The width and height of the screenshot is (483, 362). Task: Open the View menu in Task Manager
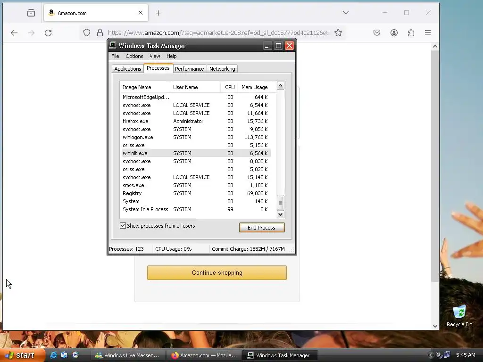pos(155,56)
